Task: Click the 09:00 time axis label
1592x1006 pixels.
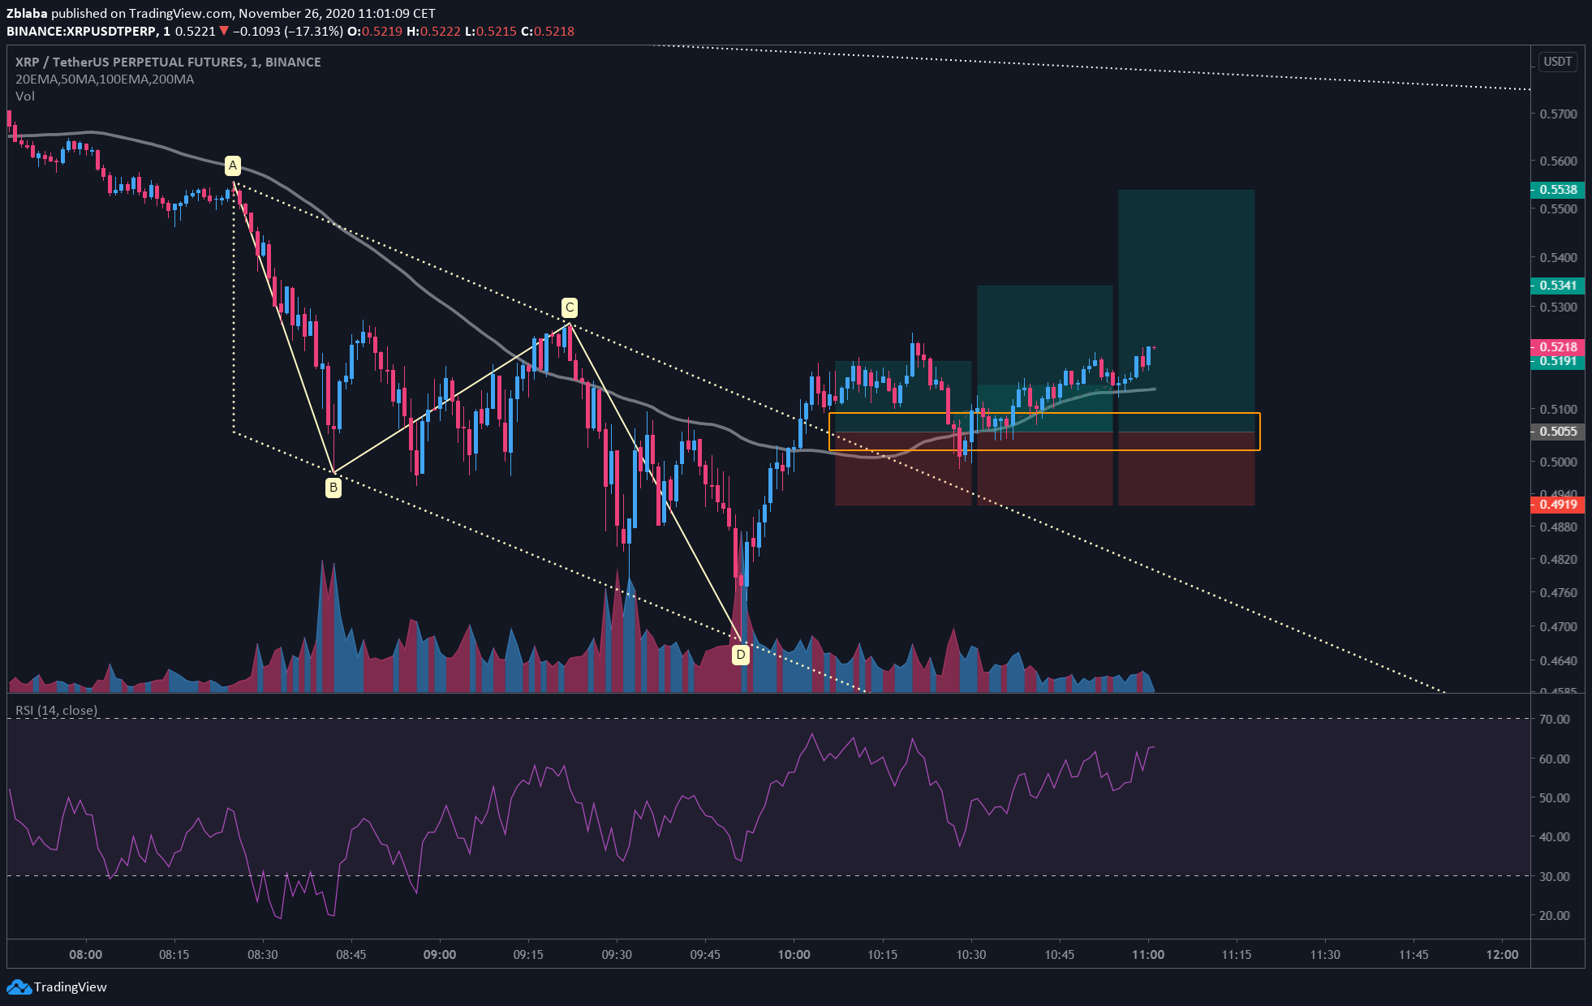Action: click(440, 955)
